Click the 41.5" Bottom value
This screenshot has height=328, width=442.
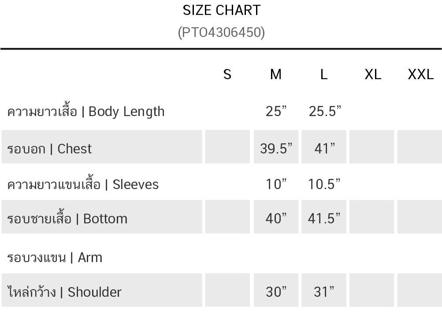324,219
